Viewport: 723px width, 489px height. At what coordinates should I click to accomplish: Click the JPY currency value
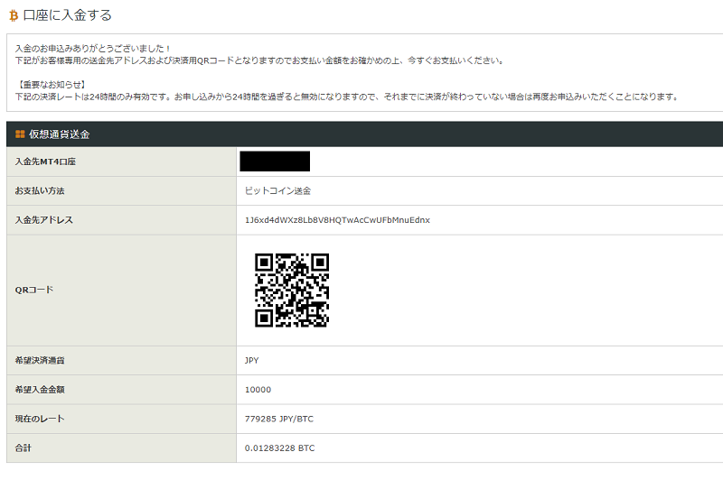coord(252,360)
